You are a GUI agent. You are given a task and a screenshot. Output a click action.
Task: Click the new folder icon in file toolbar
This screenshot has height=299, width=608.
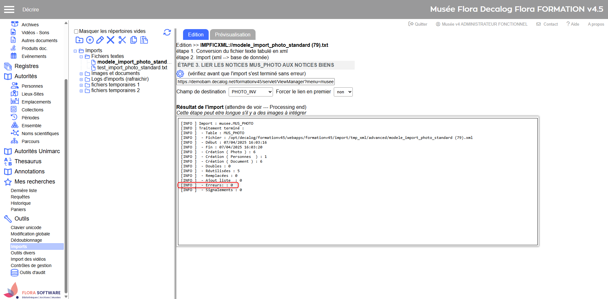(x=79, y=40)
